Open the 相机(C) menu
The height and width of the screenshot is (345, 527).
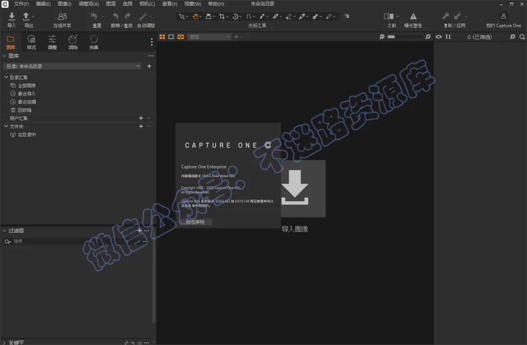coord(147,4)
